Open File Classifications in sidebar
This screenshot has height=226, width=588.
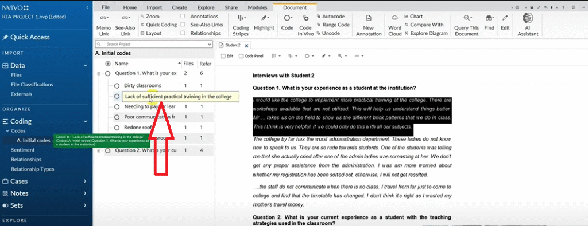point(32,85)
